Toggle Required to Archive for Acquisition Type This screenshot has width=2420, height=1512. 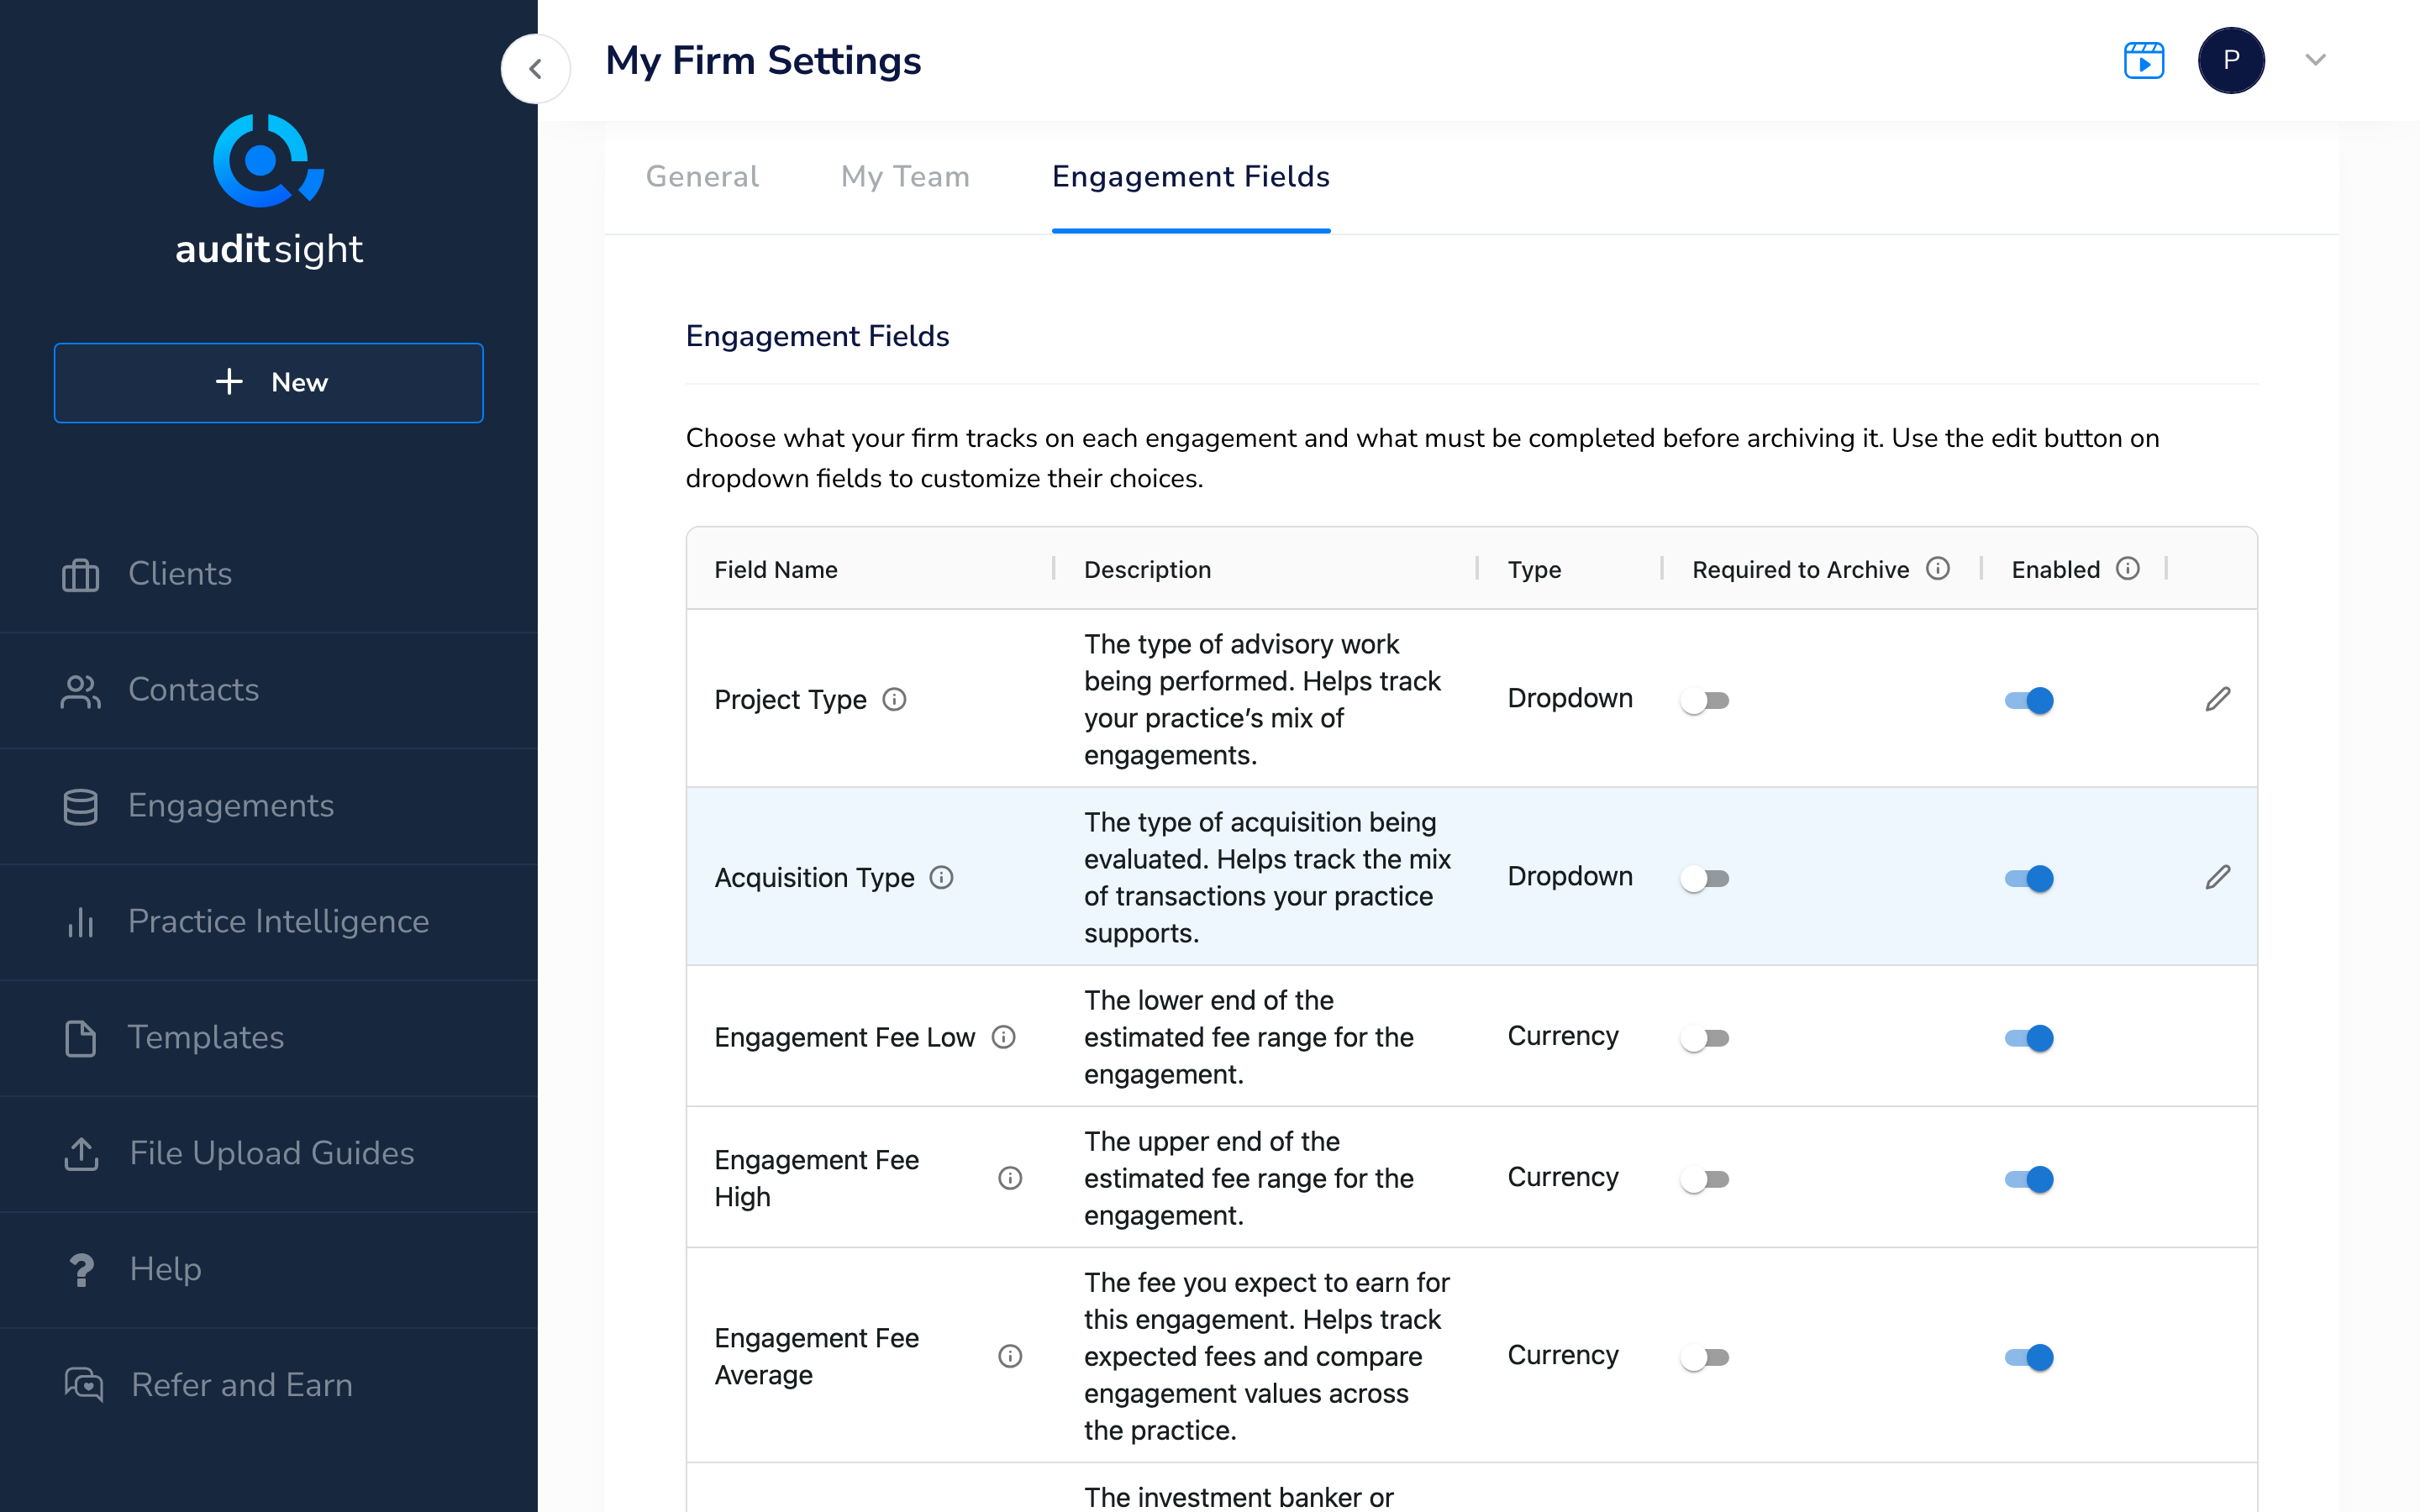[x=1705, y=878]
